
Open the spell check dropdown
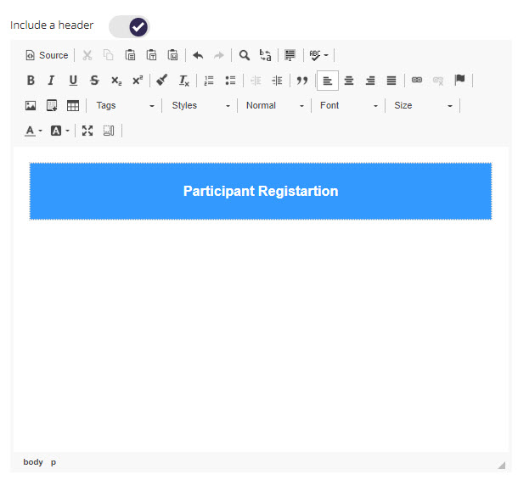(318, 55)
